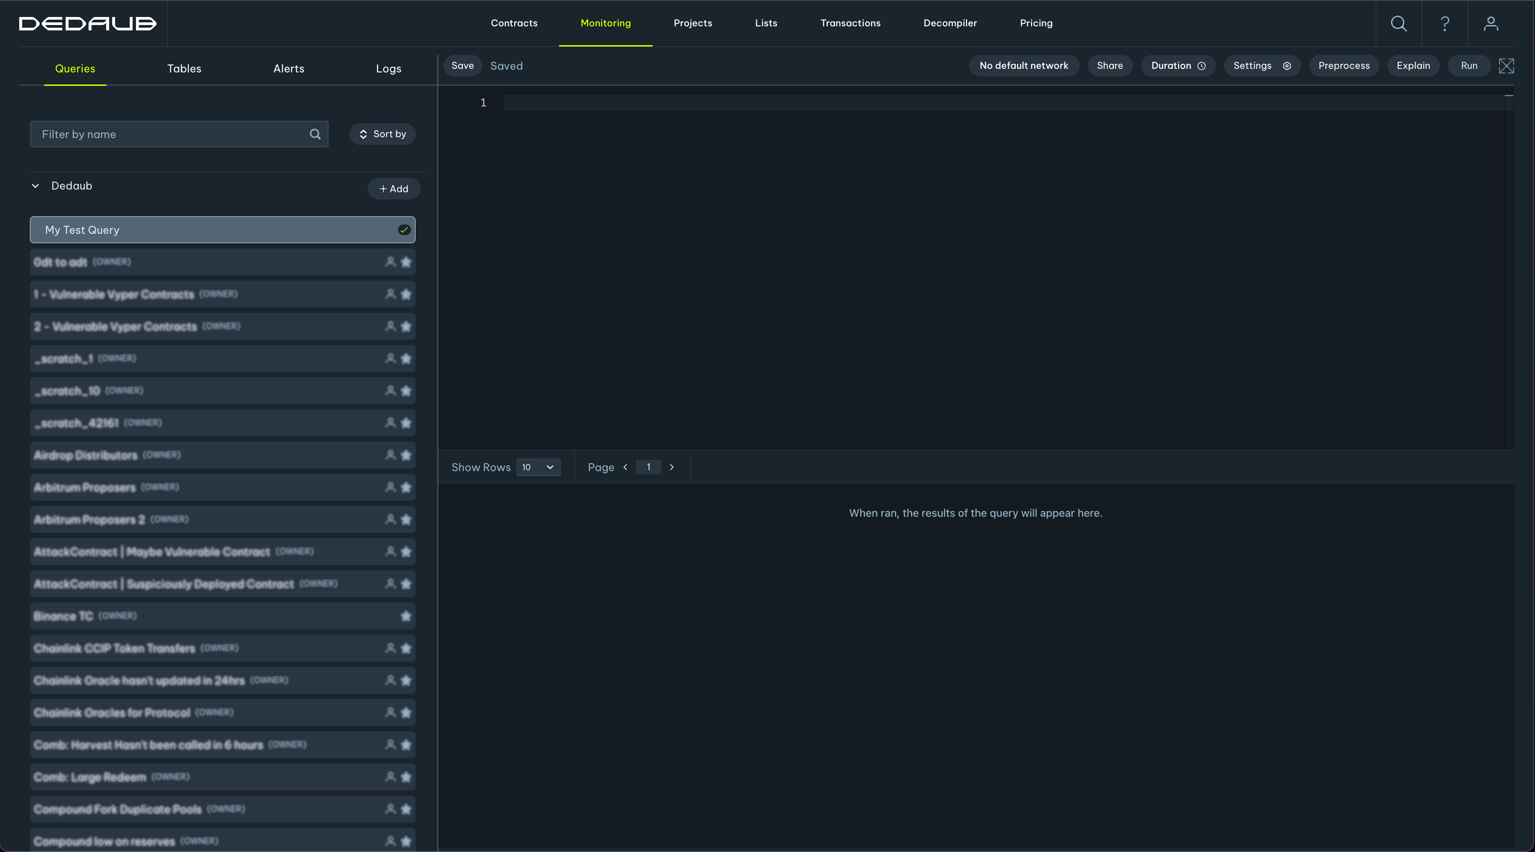Viewport: 1535px width, 852px height.
Task: Click the Dedaub logo
Action: 88,23
